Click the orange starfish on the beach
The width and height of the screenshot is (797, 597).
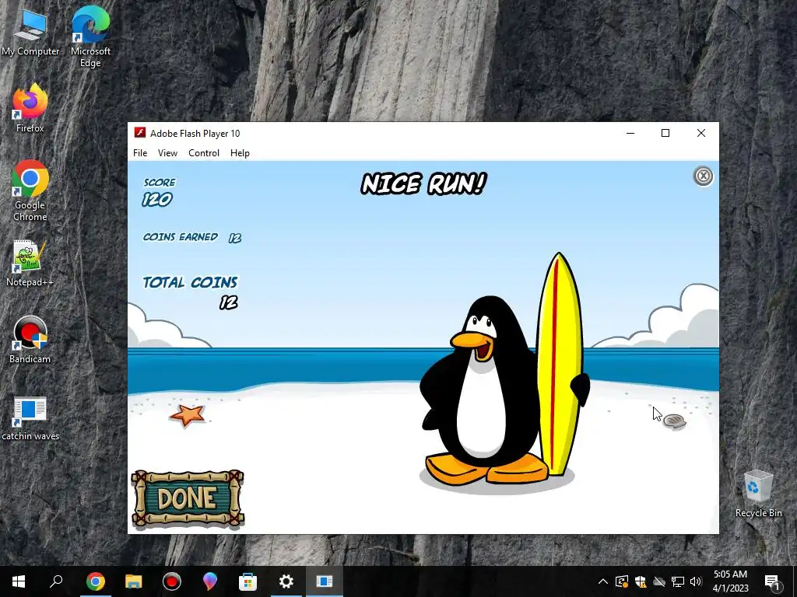(x=188, y=415)
